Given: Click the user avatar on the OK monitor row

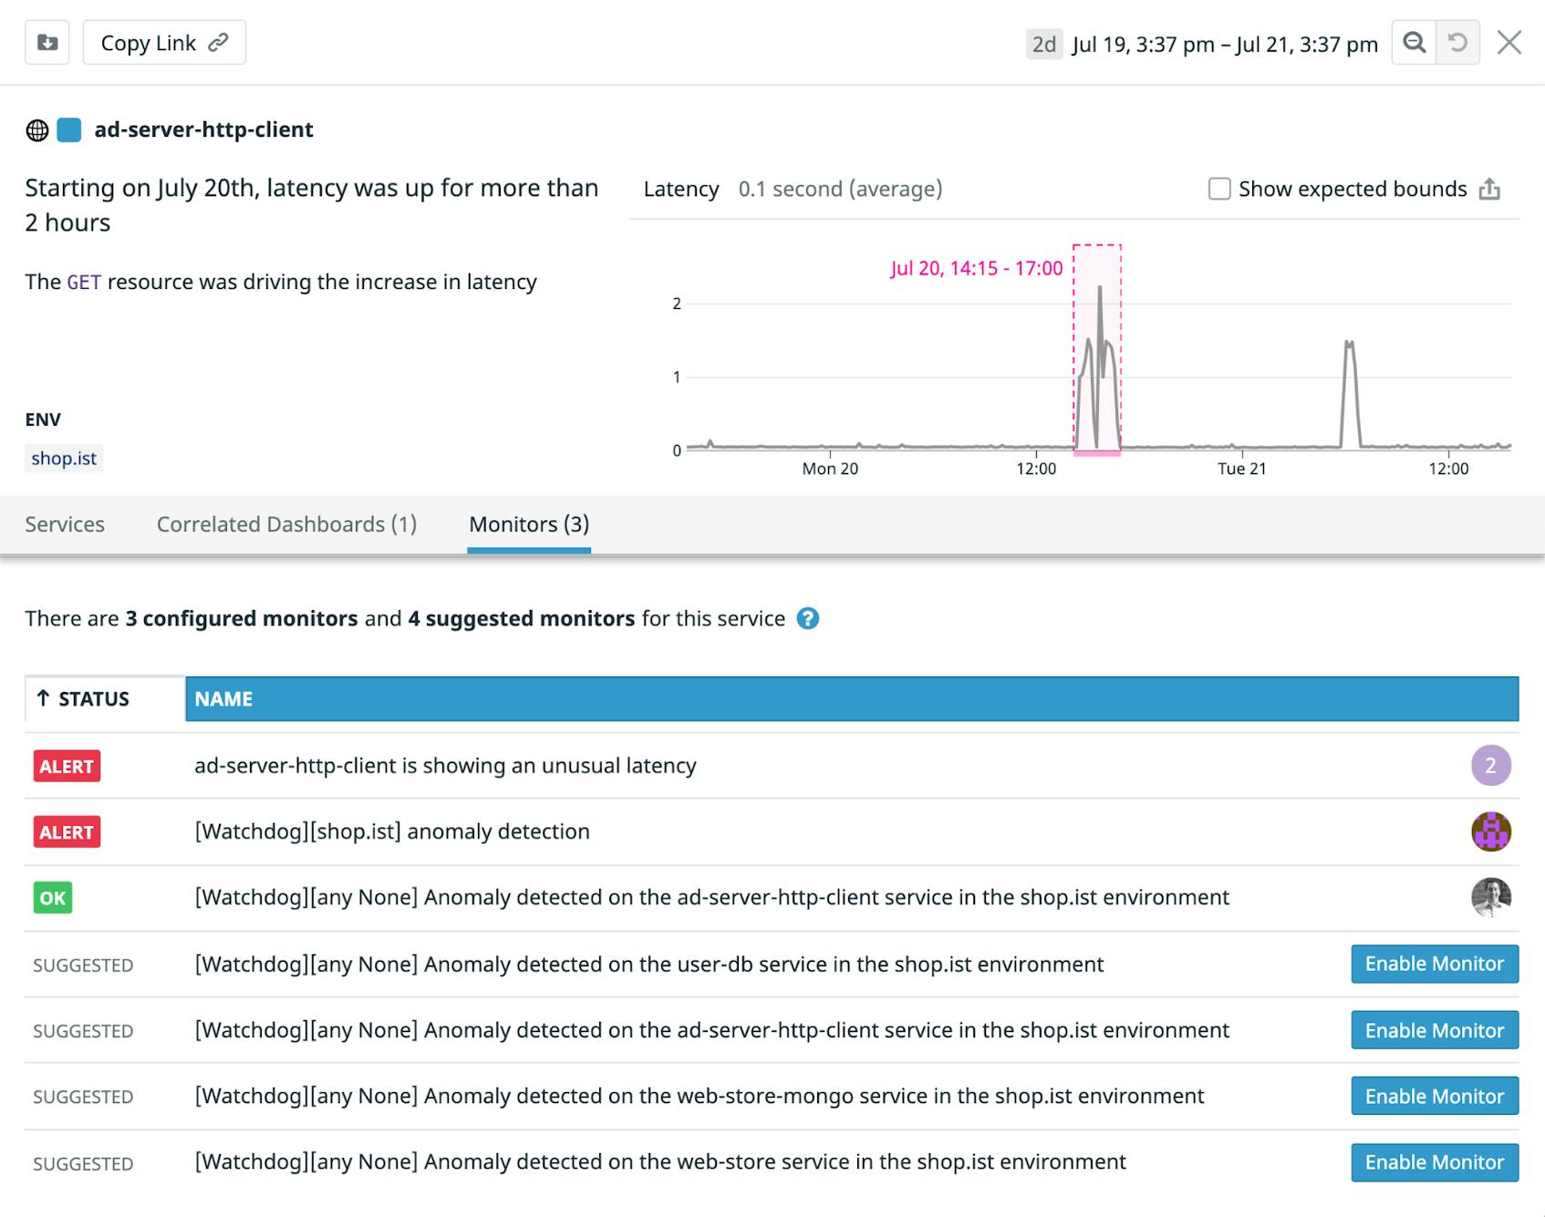Looking at the screenshot, I should [1489, 897].
